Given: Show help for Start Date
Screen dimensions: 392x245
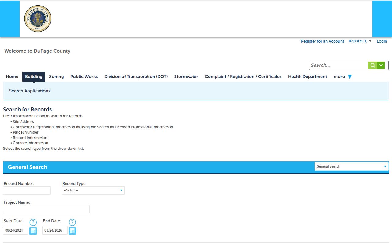Looking at the screenshot, I should click(x=33, y=222).
